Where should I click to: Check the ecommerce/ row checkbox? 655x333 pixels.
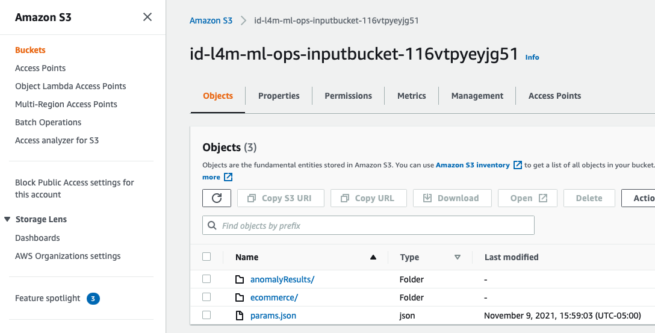coord(206,297)
